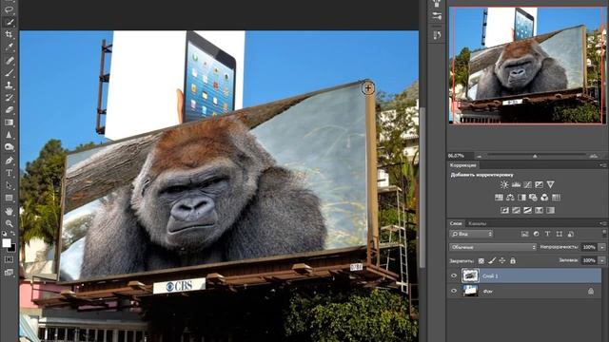Image resolution: width=609 pixels, height=342 pixels.
Task: Open the Layers panel flyout menu
Action: point(603,223)
